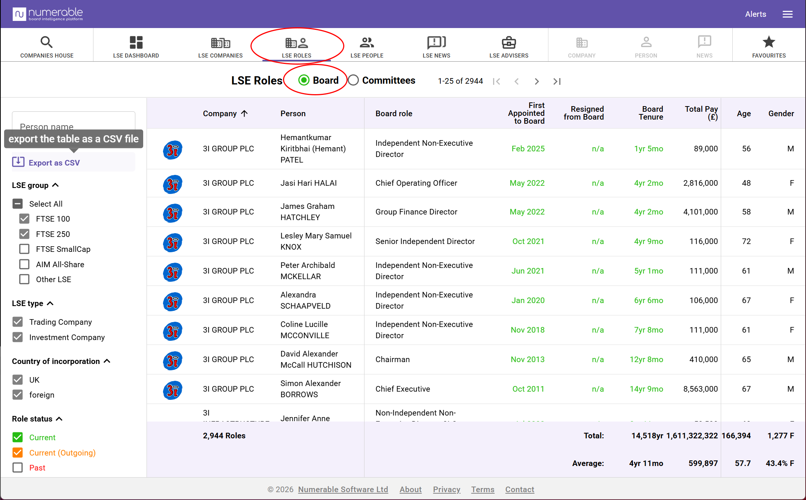Open the LSE Dashboard grid icon
806x500 pixels.
136,42
